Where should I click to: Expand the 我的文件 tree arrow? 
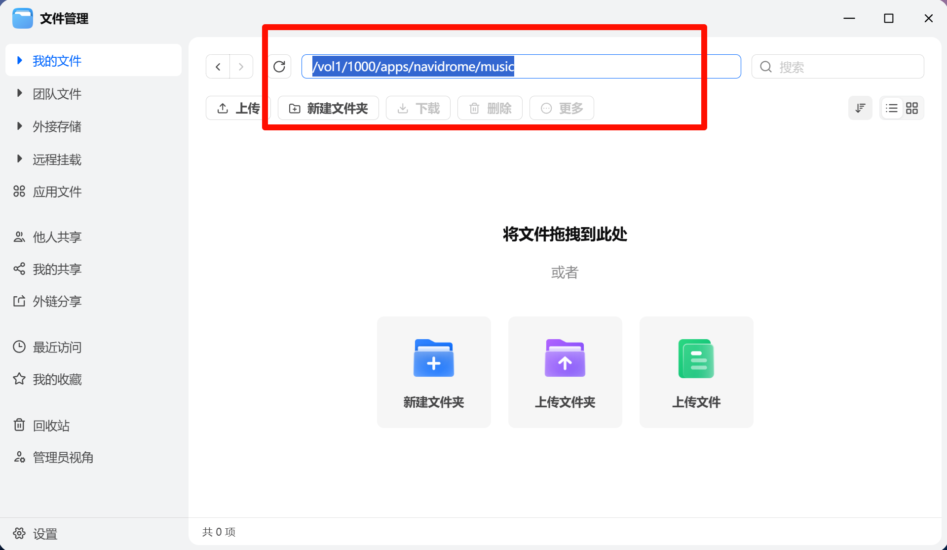pos(20,61)
